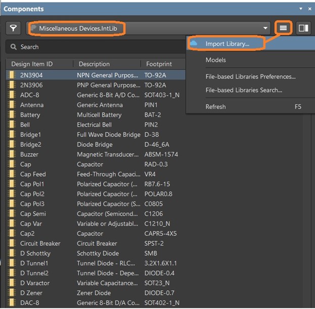Click the component icon for 2N3904
The image size is (315, 309).
(12, 75)
